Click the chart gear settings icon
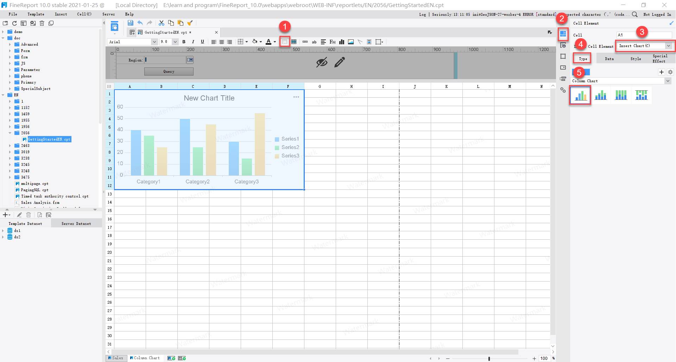 click(x=670, y=72)
